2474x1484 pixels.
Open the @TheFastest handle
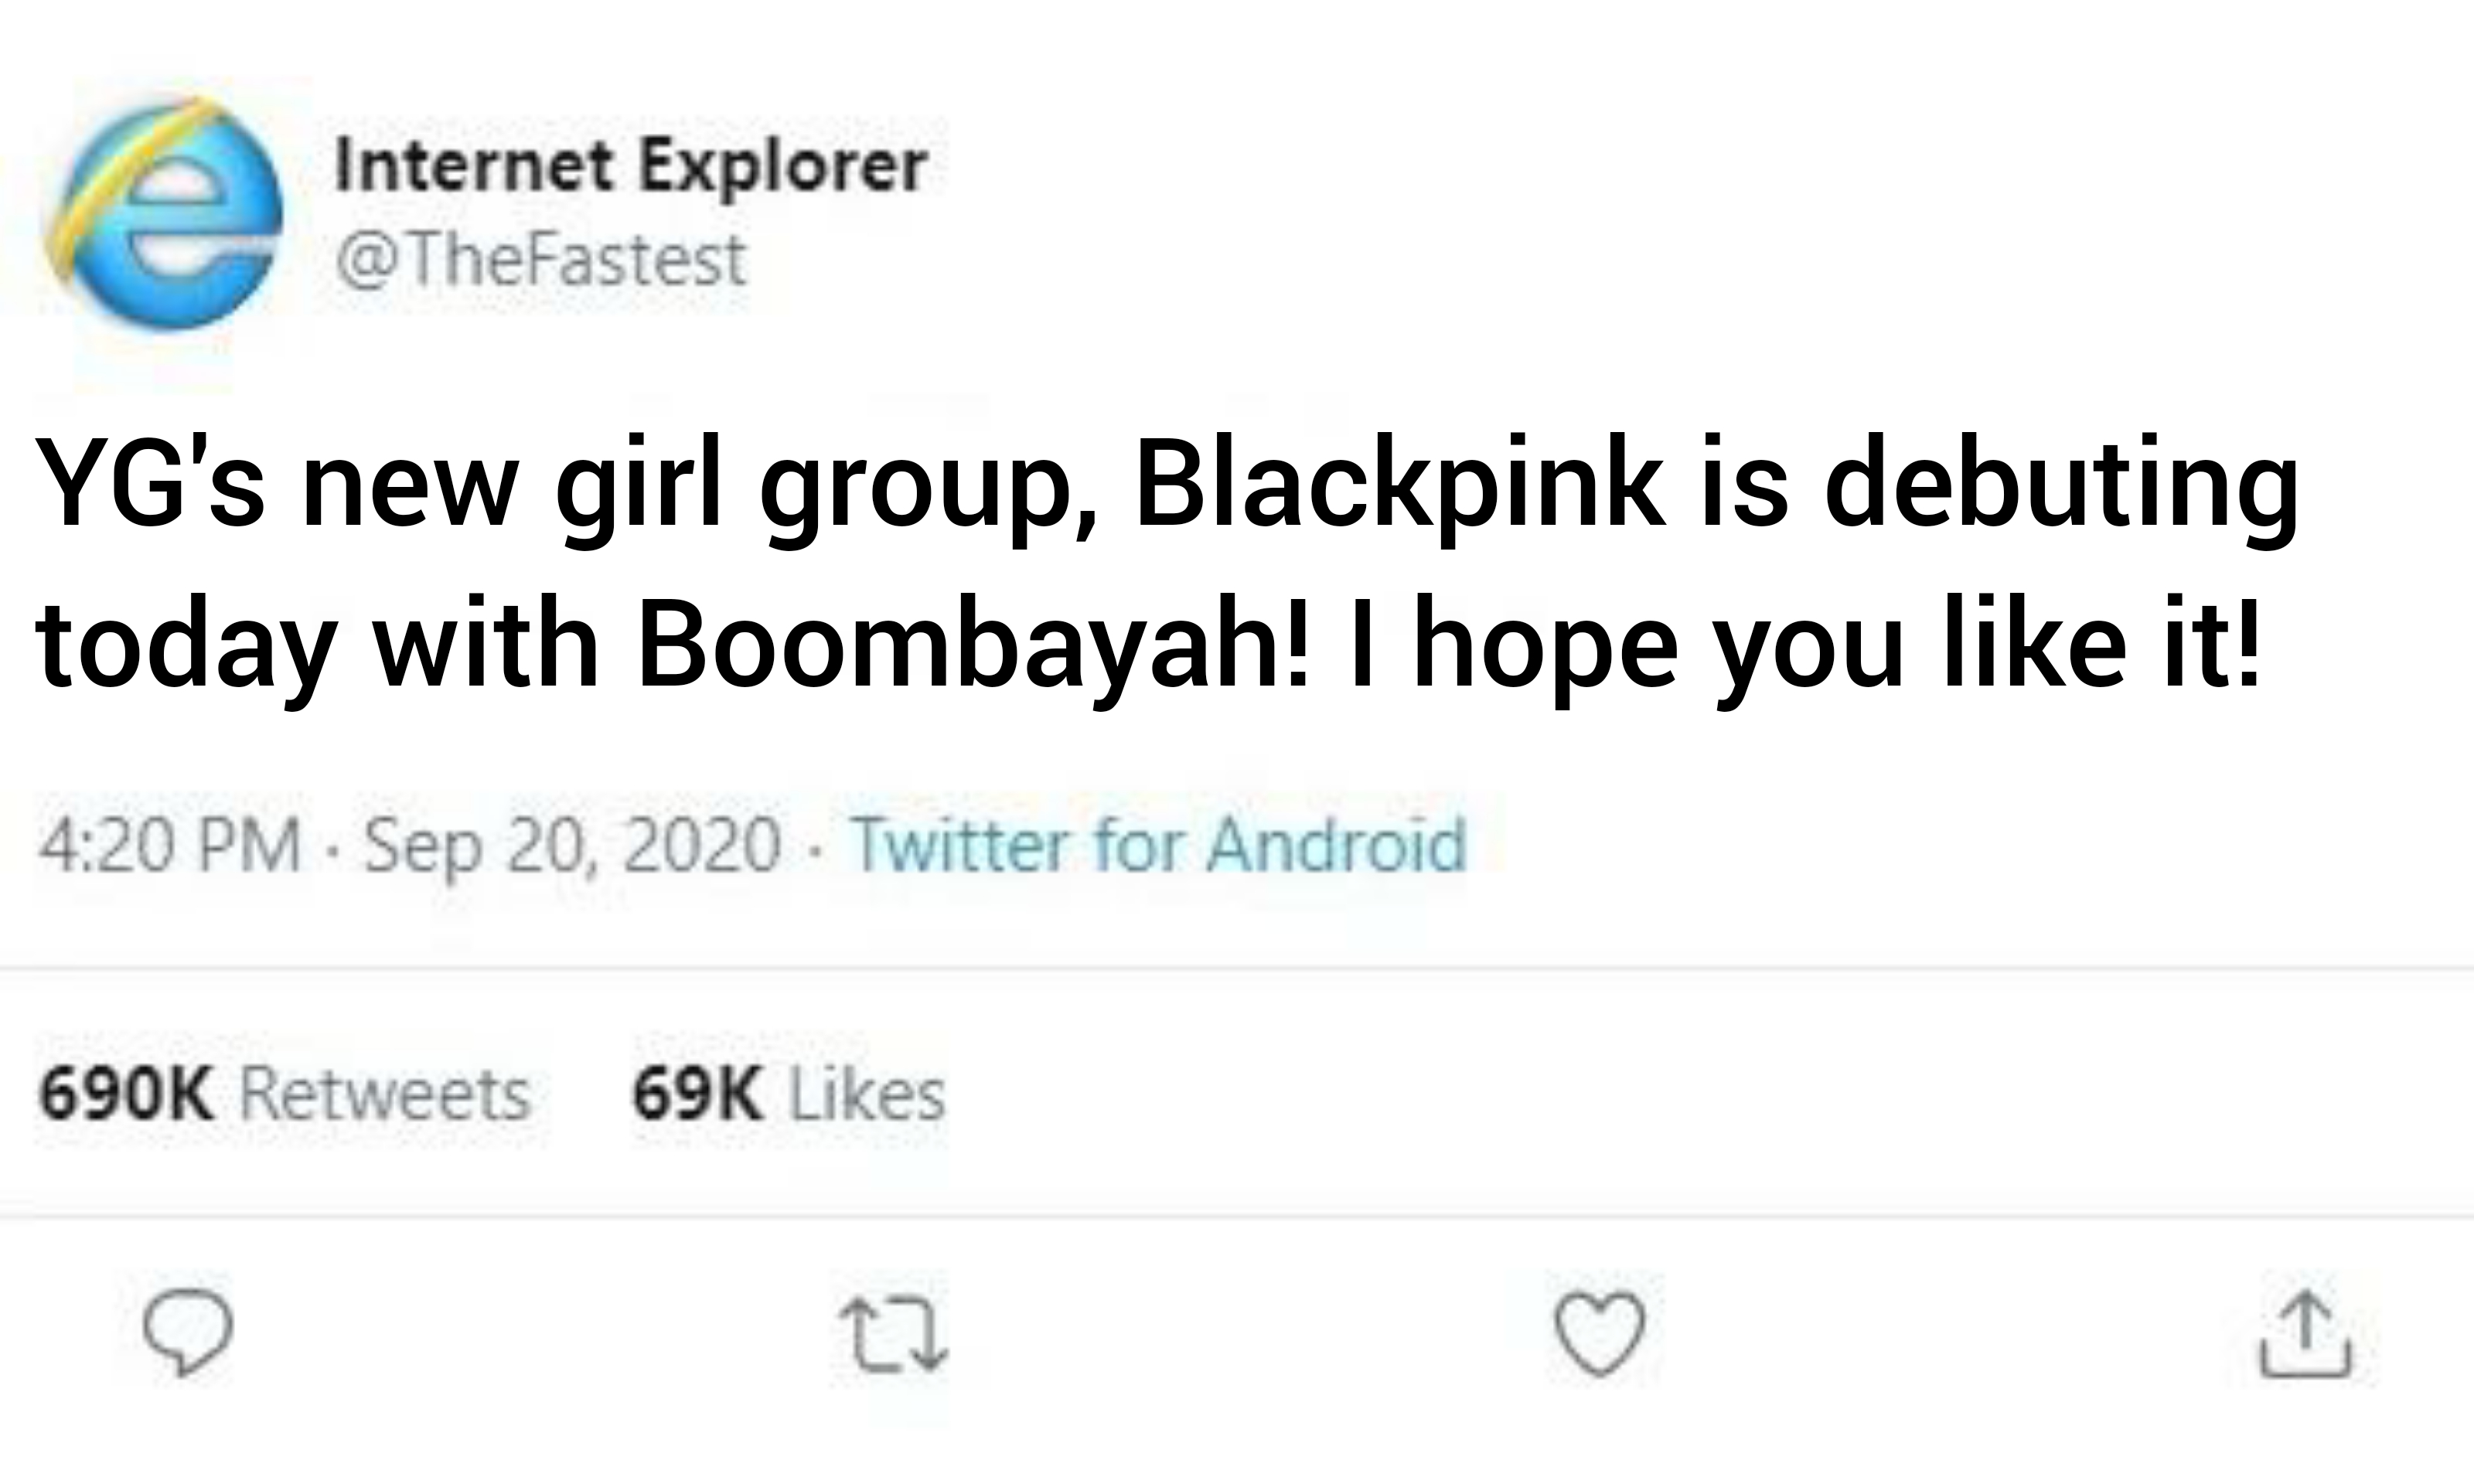(542, 260)
